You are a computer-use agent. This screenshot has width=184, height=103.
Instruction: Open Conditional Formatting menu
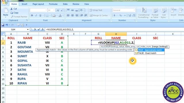click(144, 13)
